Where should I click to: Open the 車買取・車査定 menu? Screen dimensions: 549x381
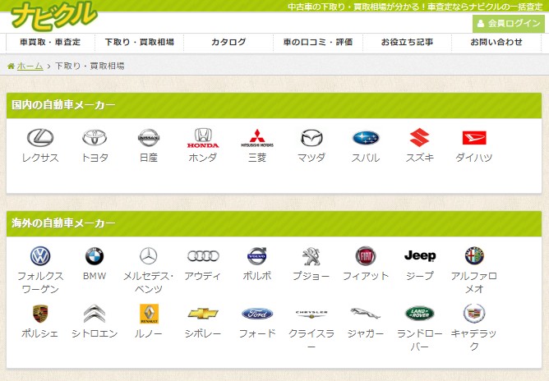pyautogui.click(x=50, y=43)
